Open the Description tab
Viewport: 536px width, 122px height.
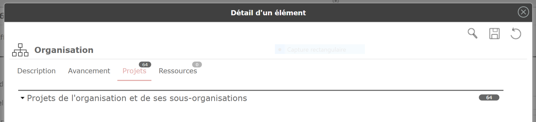pos(36,71)
